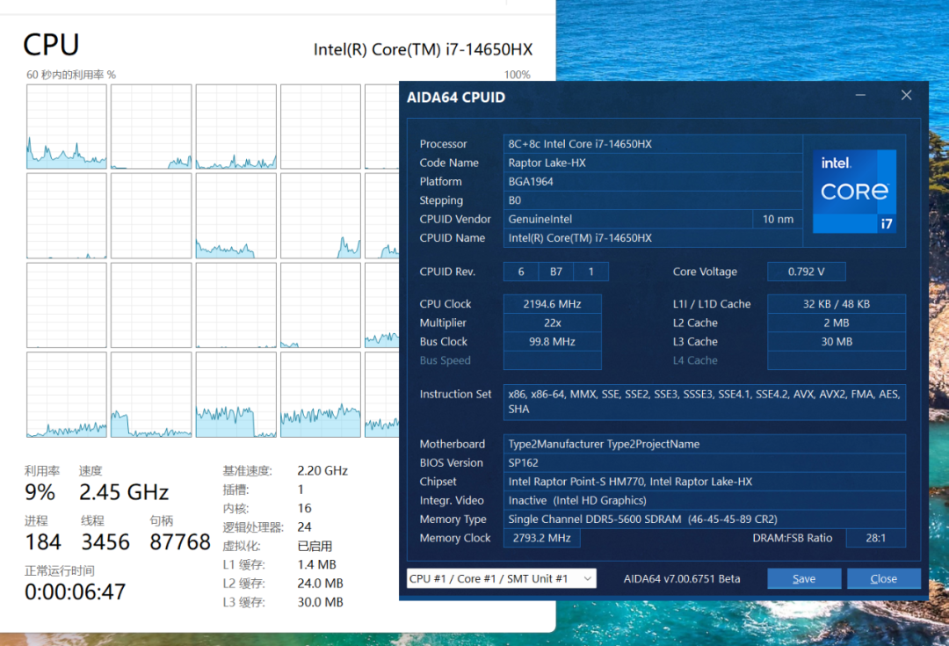Click the BGA1964 platform value
This screenshot has height=646, width=949.
click(652, 182)
